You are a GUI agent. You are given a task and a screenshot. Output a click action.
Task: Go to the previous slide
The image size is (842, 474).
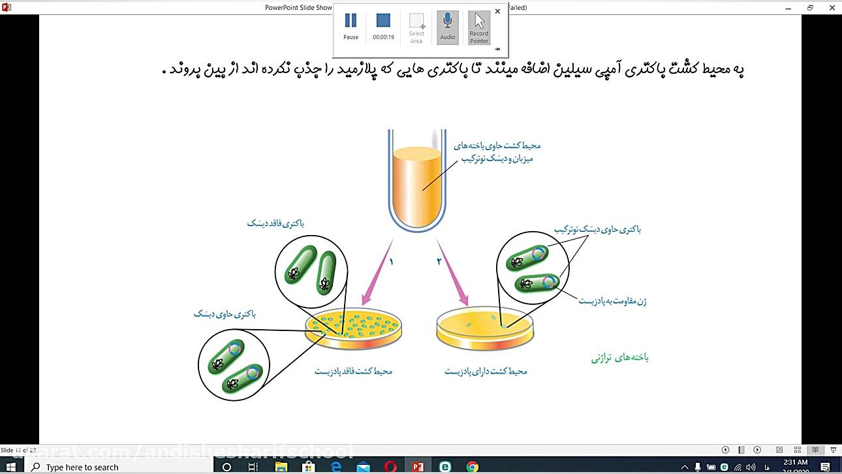click(725, 450)
